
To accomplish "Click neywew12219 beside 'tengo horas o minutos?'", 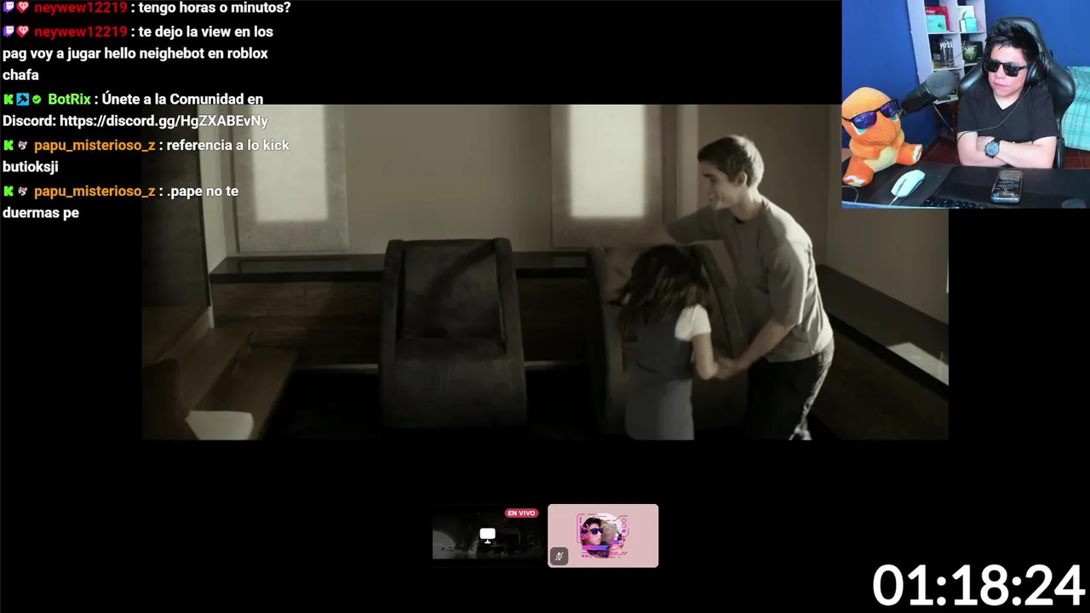I will click(81, 8).
